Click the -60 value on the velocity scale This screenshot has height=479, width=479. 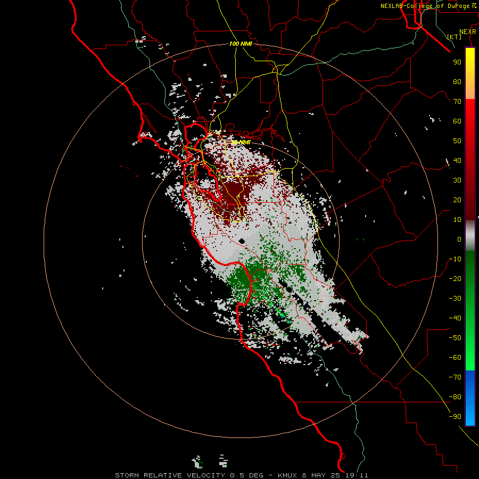(455, 358)
